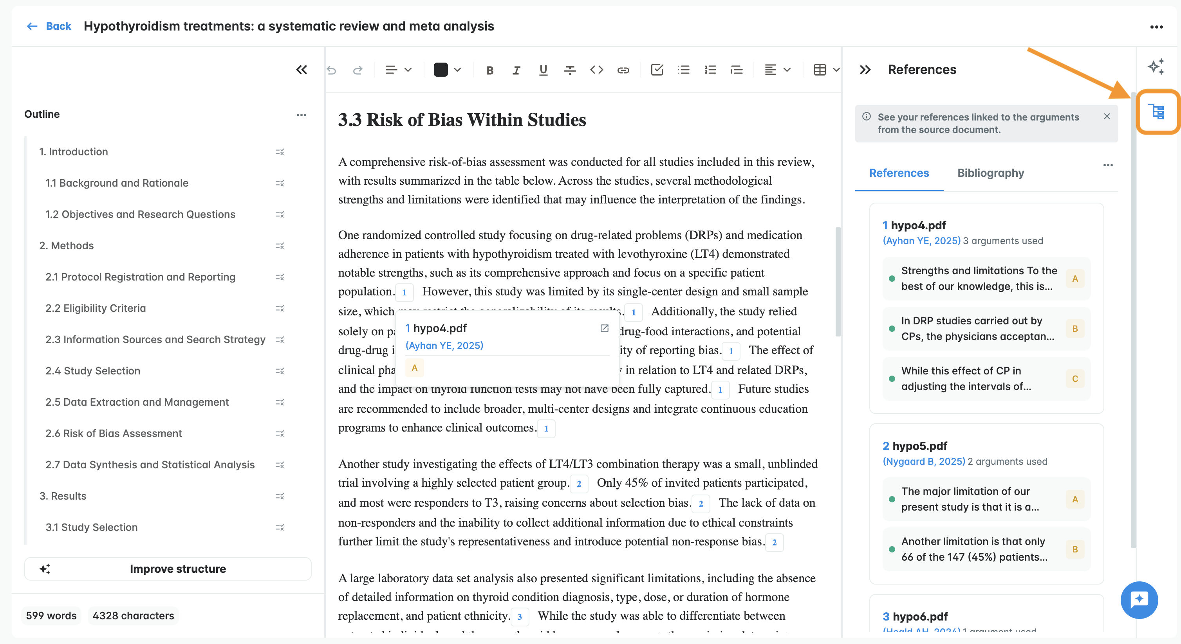The width and height of the screenshot is (1181, 644).
Task: Open the chat support bubble
Action: 1139,599
